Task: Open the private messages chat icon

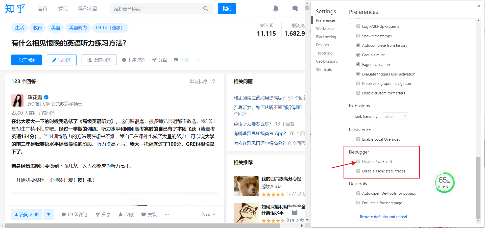Action: pos(295,8)
